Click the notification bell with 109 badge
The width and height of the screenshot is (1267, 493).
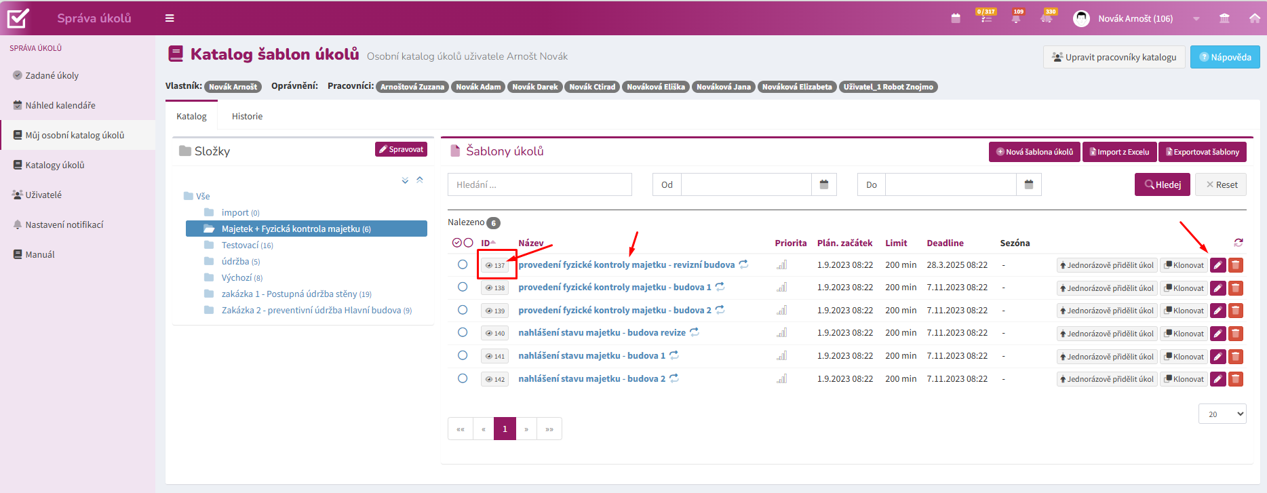tap(1016, 18)
